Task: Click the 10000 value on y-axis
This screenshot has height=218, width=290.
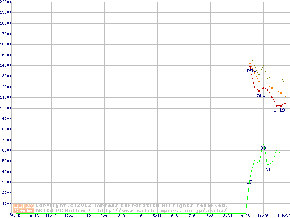Action: [x=5, y=108]
